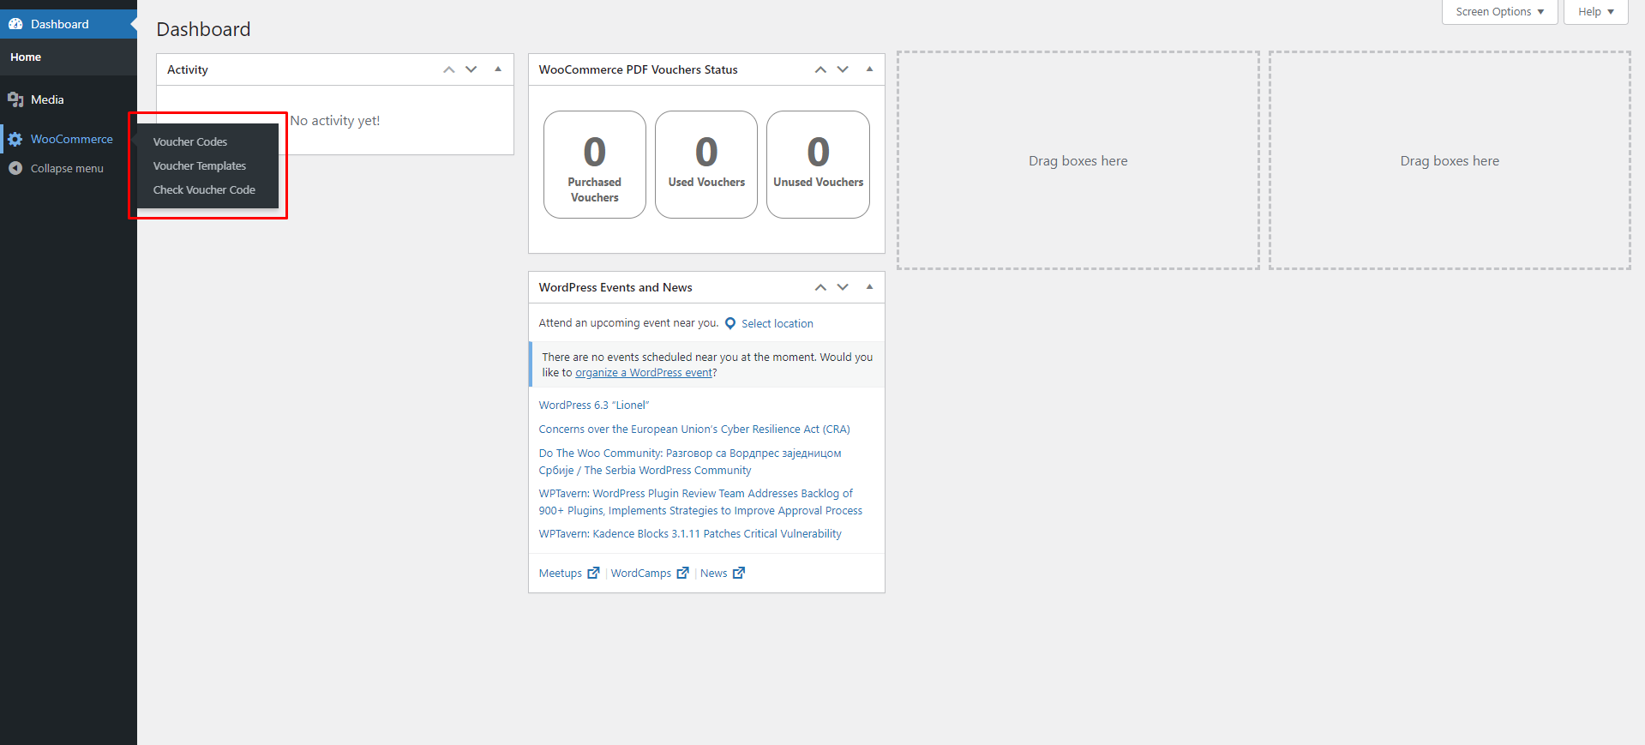This screenshot has height=745, width=1645.
Task: Click the Collapse menu arrow icon
Action: 15,168
